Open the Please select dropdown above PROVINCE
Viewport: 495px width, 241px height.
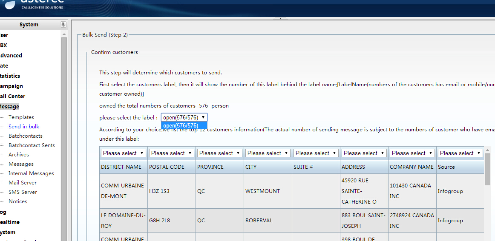(x=220, y=153)
